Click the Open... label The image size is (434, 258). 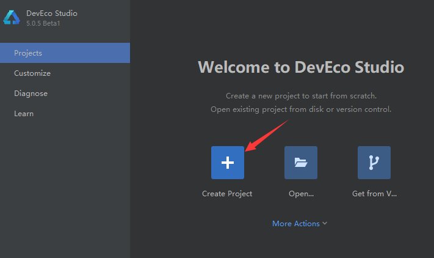[x=301, y=194]
